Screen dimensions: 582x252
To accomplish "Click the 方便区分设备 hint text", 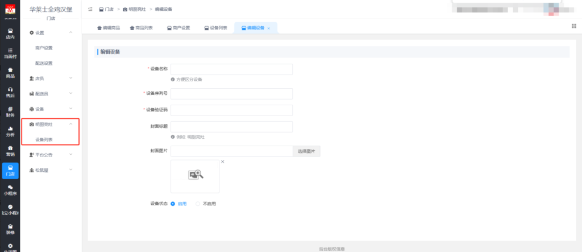I will [x=189, y=80].
